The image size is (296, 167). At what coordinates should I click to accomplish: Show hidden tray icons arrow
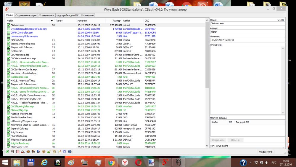pyautogui.click(x=251, y=163)
